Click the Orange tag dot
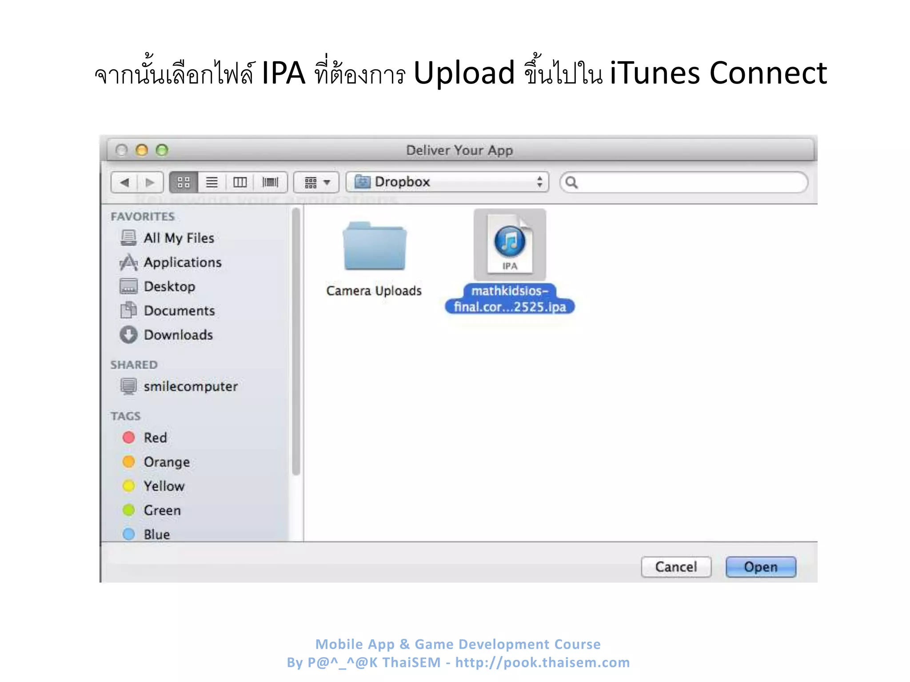 click(x=129, y=462)
